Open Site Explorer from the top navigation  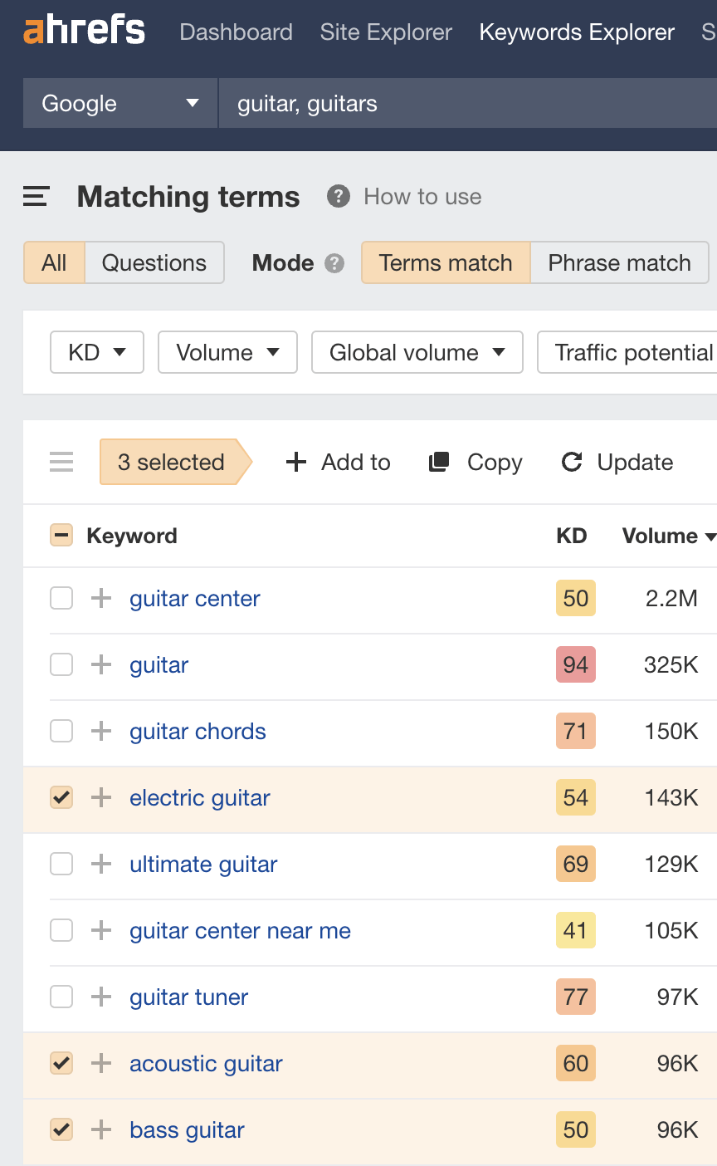tap(385, 32)
